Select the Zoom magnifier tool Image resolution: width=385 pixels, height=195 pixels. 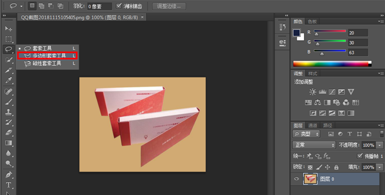click(8, 163)
